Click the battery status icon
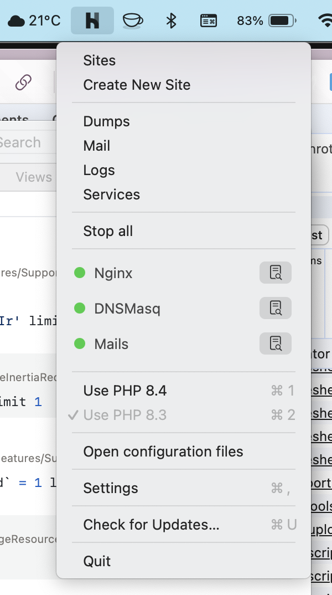 coord(282,21)
